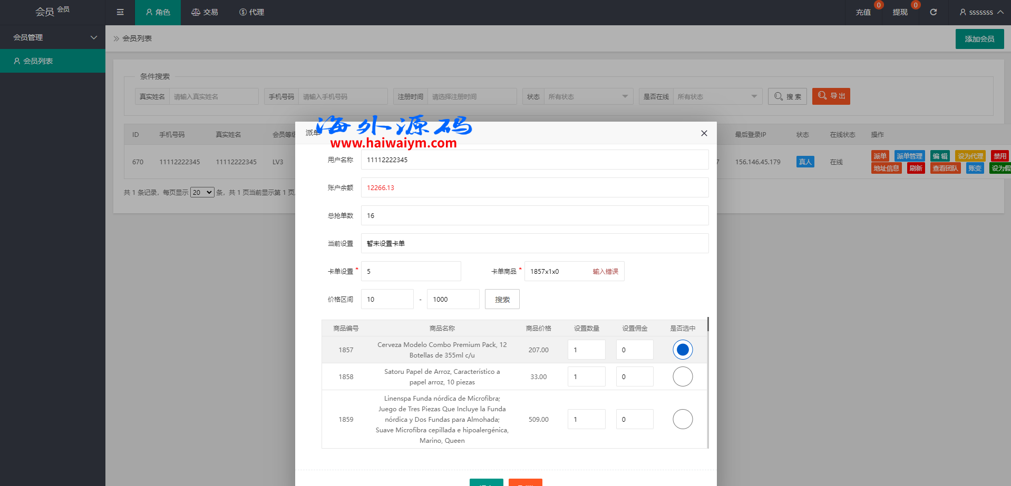This screenshot has width=1011, height=486.
Task: Collapse the 会员管理 sidebar section
Action: (53, 37)
